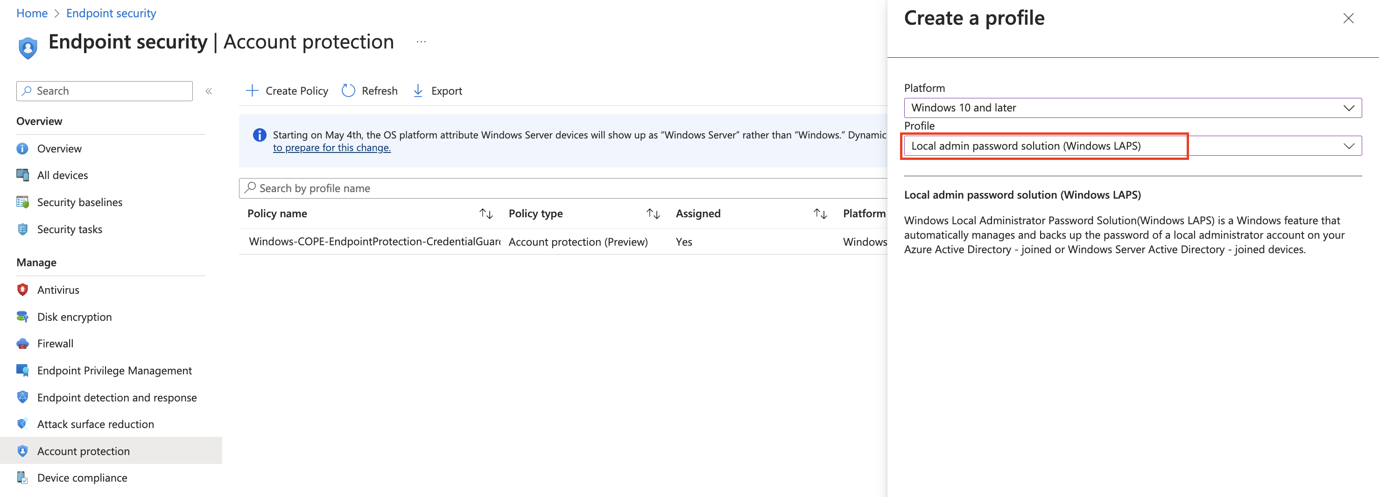Go to Endpoint Privilege Management
The height and width of the screenshot is (497, 1379).
(114, 370)
